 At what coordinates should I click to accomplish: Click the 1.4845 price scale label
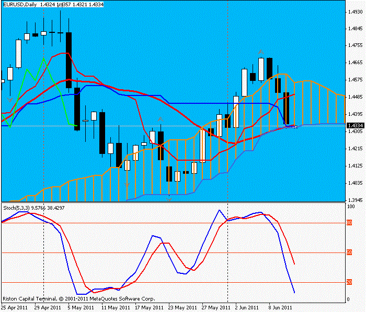[x=355, y=29]
